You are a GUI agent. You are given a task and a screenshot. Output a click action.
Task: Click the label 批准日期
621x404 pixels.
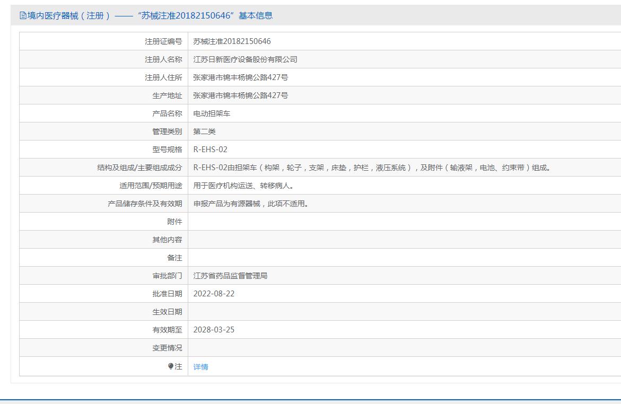tap(167, 294)
